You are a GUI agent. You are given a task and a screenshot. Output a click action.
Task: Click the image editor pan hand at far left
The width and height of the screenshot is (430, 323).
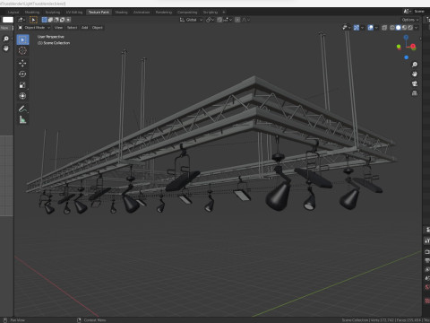[x=6, y=48]
